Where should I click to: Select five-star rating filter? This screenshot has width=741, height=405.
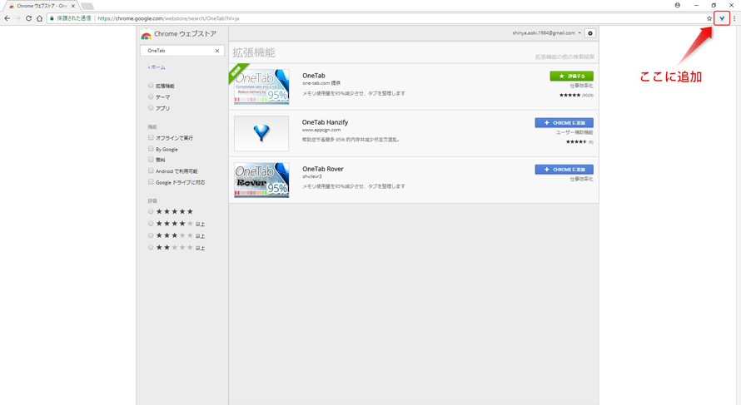pyautogui.click(x=151, y=211)
